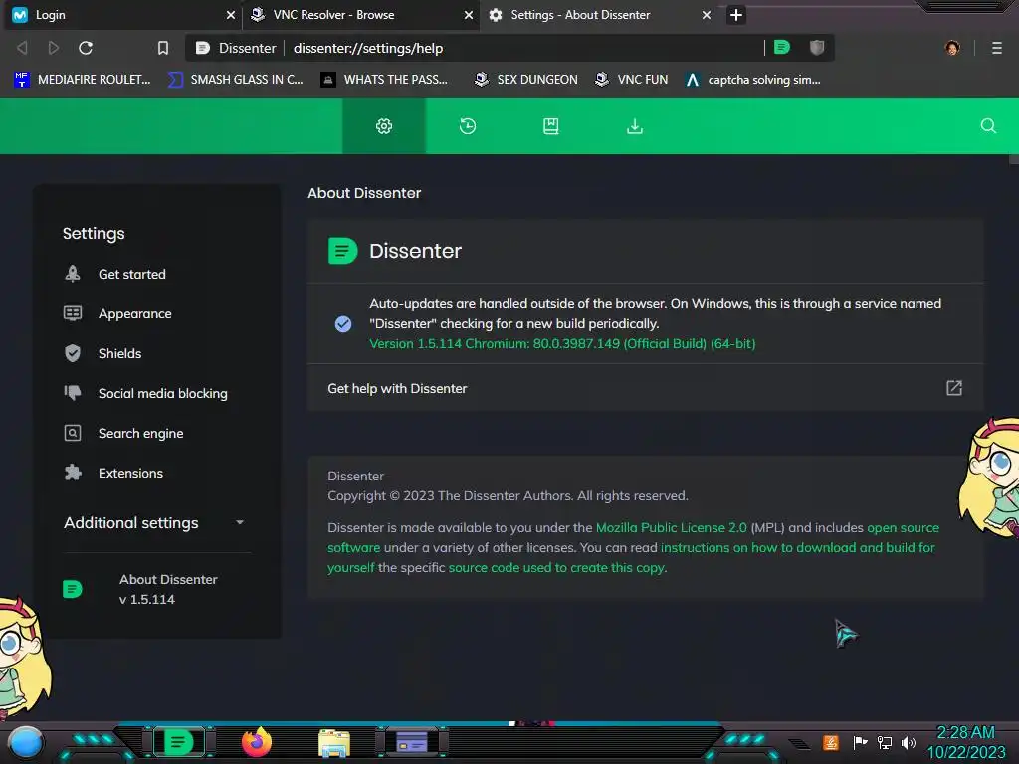
Task: Click the external link icon for Dissenter help
Action: pyautogui.click(x=954, y=388)
